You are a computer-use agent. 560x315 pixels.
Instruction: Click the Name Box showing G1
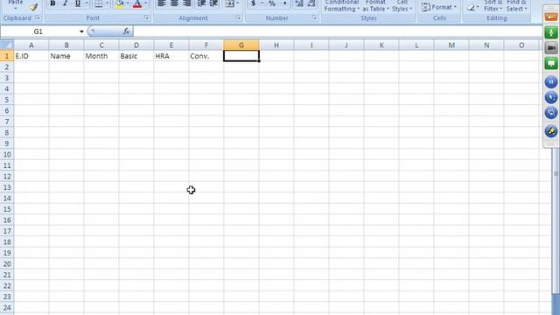point(38,31)
